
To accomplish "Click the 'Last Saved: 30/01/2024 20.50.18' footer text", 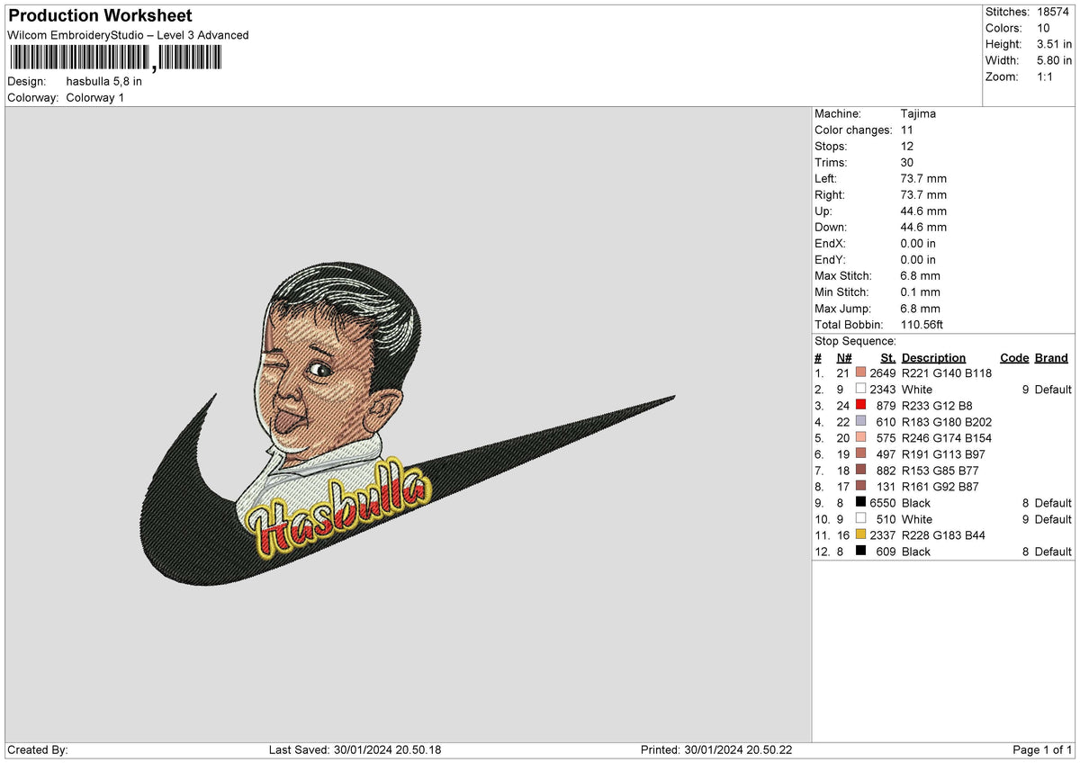I will point(355,750).
